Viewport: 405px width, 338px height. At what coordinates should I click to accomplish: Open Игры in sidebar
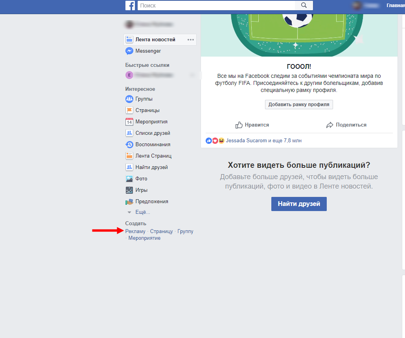142,190
